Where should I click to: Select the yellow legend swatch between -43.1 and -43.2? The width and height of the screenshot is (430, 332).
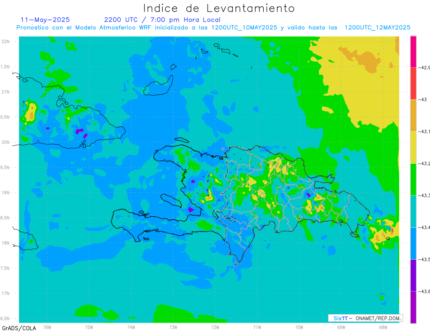point(413,147)
